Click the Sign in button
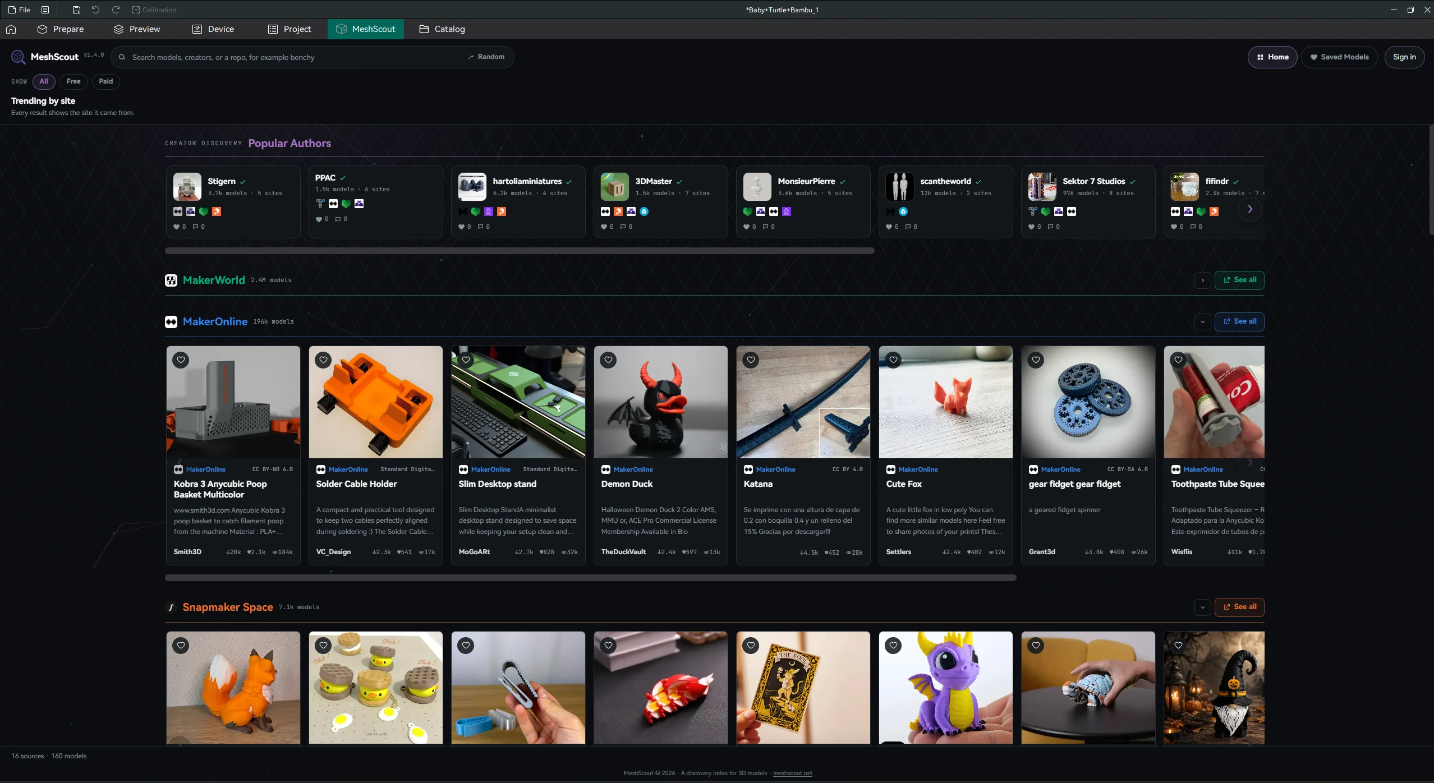The image size is (1434, 783). tap(1404, 57)
